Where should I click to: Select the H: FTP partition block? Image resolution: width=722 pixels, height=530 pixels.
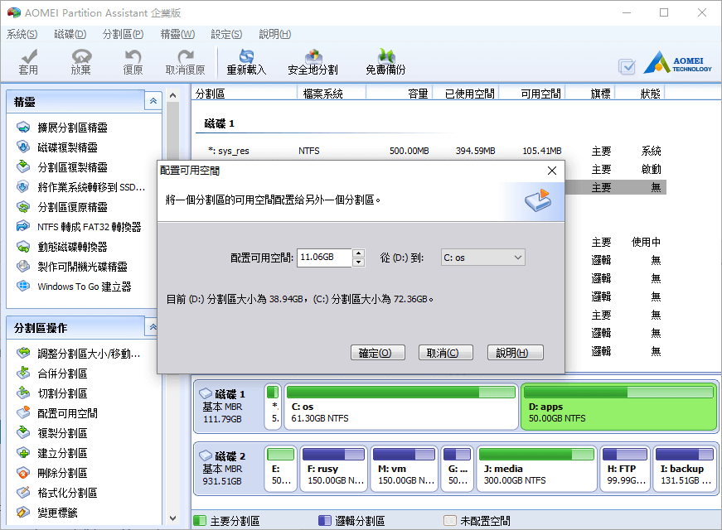pos(626,469)
